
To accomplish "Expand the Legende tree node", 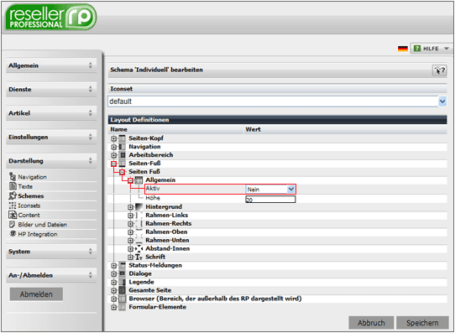I will 114,283.
